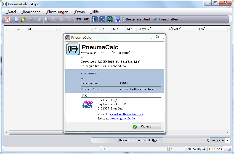Click the PneumaCalc cylinder logo in dialog
Viewport: 234px width, 154px height.
pos(73,49)
